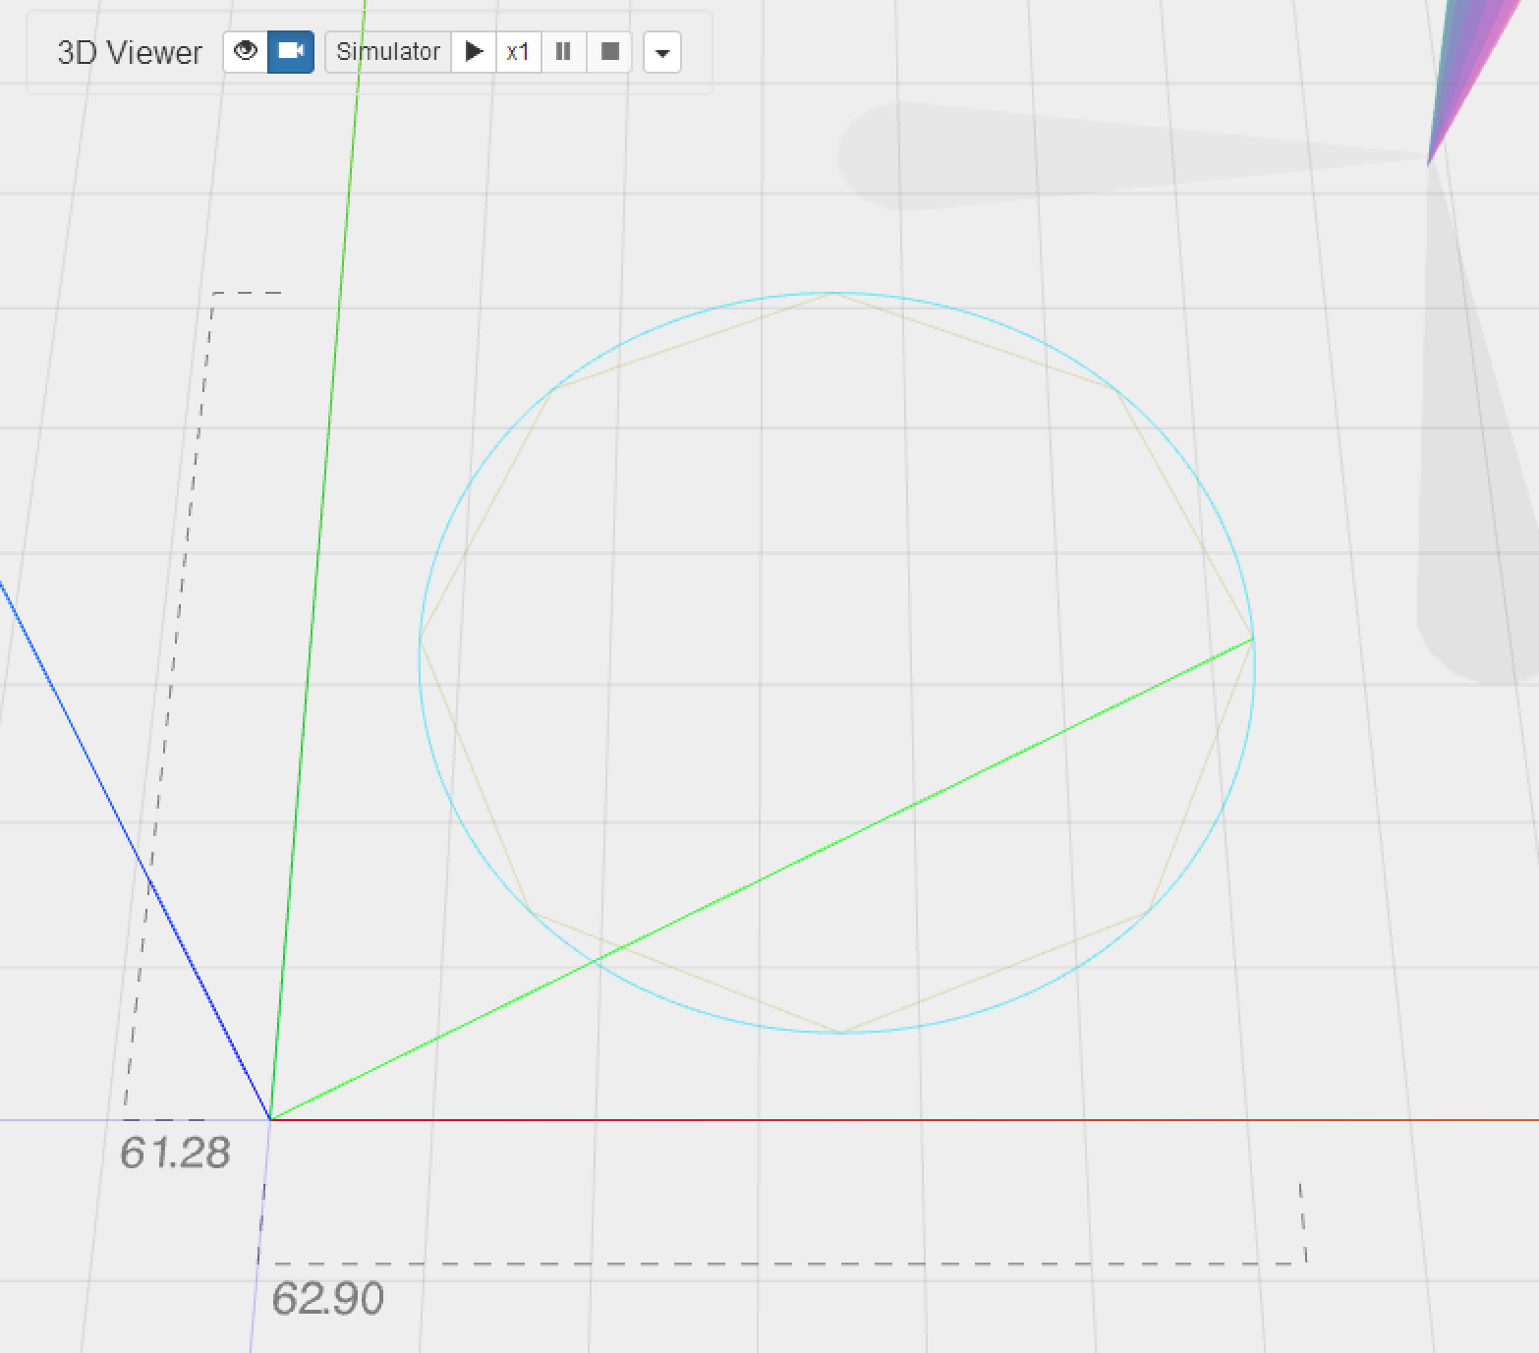
Task: Click the 62.90 dimension label
Action: 327,1298
